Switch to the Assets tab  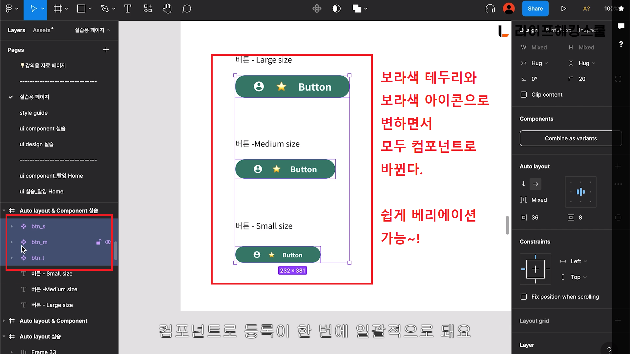tap(42, 30)
